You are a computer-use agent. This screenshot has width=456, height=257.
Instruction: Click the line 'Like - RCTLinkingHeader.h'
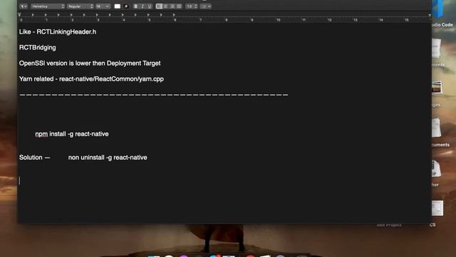[58, 31]
